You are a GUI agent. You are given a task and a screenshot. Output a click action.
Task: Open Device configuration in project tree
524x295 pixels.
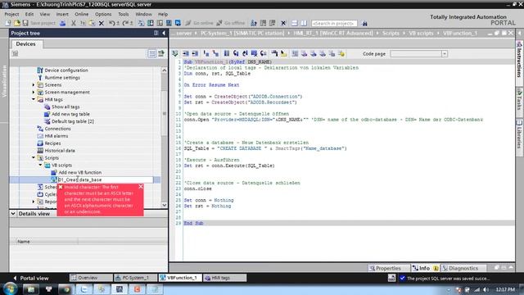(66, 70)
